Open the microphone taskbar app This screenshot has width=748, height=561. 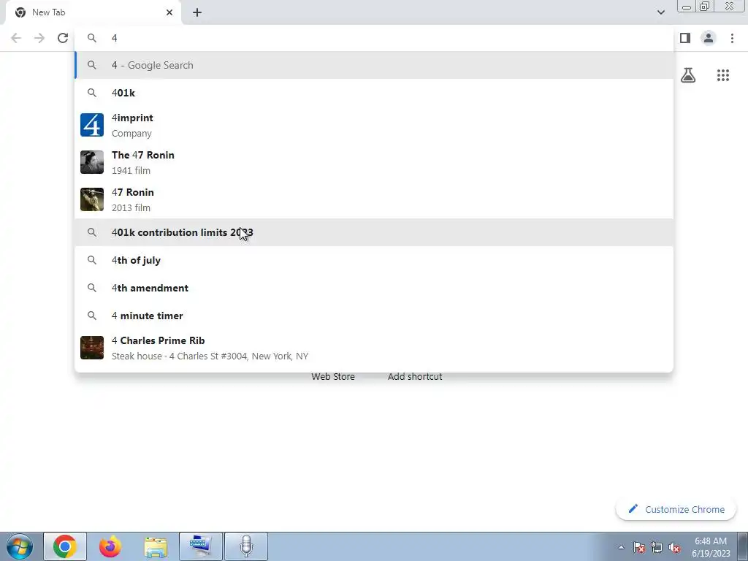pos(245,546)
